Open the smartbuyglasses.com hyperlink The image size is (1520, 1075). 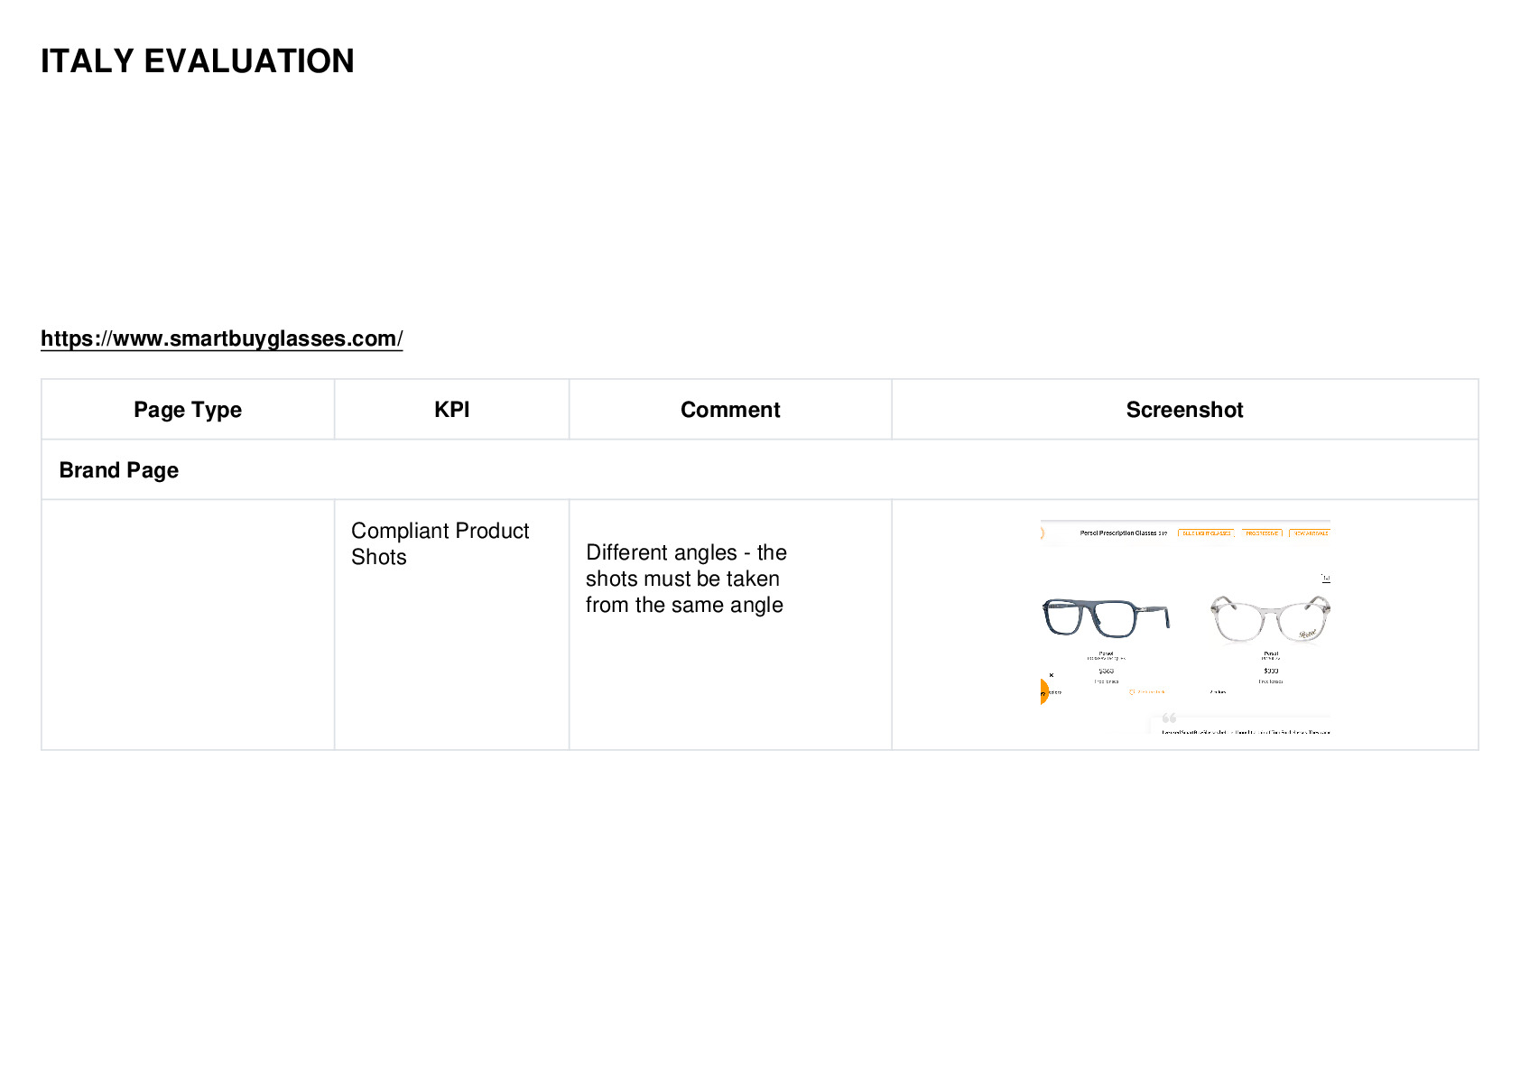[221, 338]
